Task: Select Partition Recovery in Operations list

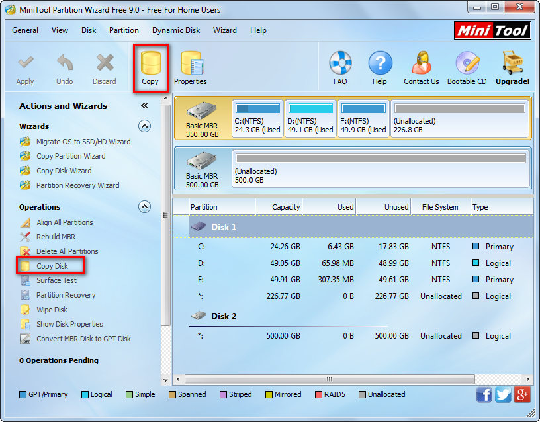Action: click(x=66, y=295)
